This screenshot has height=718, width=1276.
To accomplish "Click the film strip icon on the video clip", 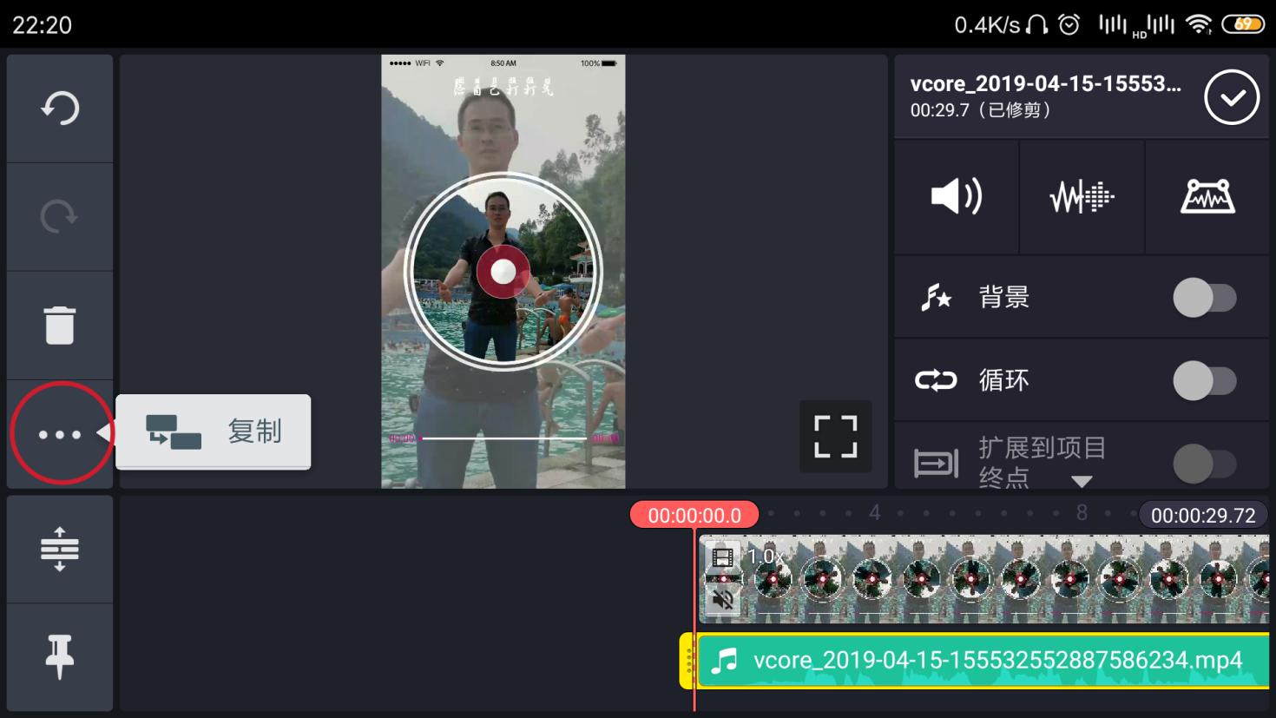I will tap(723, 555).
